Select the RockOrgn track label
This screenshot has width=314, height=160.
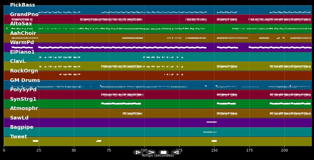pos(24,71)
